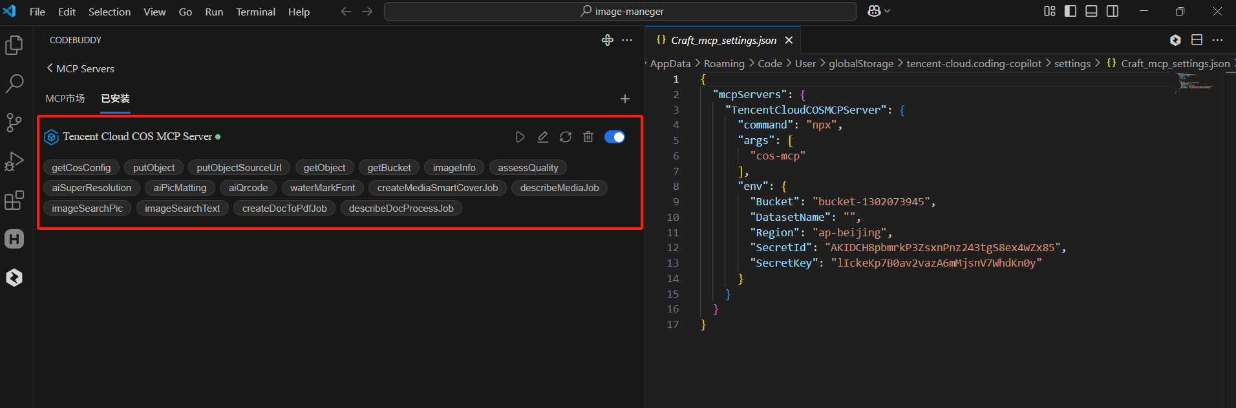Click the imageSearchText tool chip

[182, 209]
